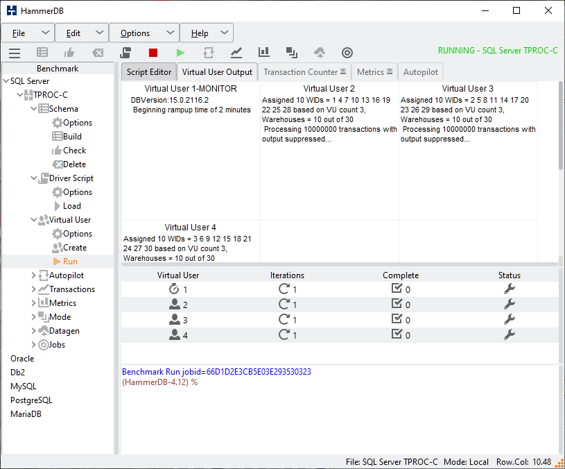Switch to the Script Editor tab

click(149, 72)
